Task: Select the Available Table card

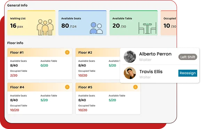Action: click(x=134, y=23)
